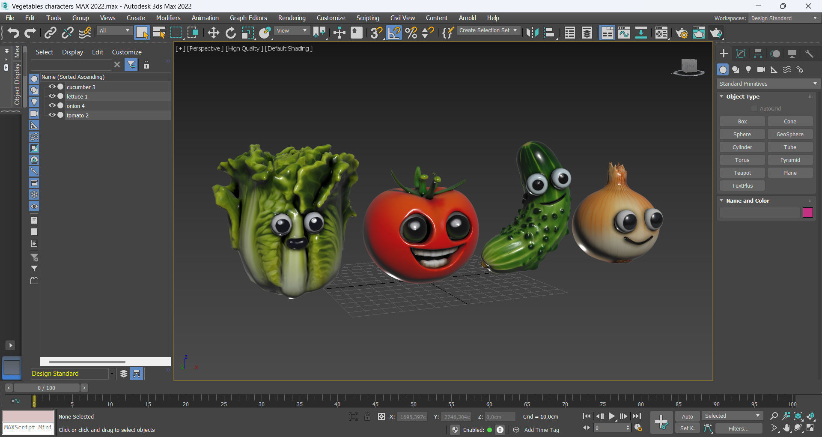Open the Modifiers menu
Image resolution: width=822 pixels, height=437 pixels.
pyautogui.click(x=168, y=18)
